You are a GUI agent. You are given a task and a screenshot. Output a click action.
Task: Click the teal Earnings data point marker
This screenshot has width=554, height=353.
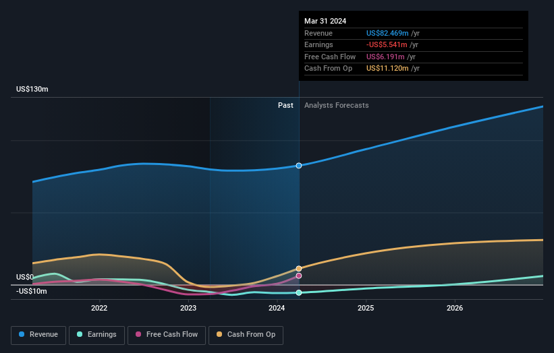[299, 292]
